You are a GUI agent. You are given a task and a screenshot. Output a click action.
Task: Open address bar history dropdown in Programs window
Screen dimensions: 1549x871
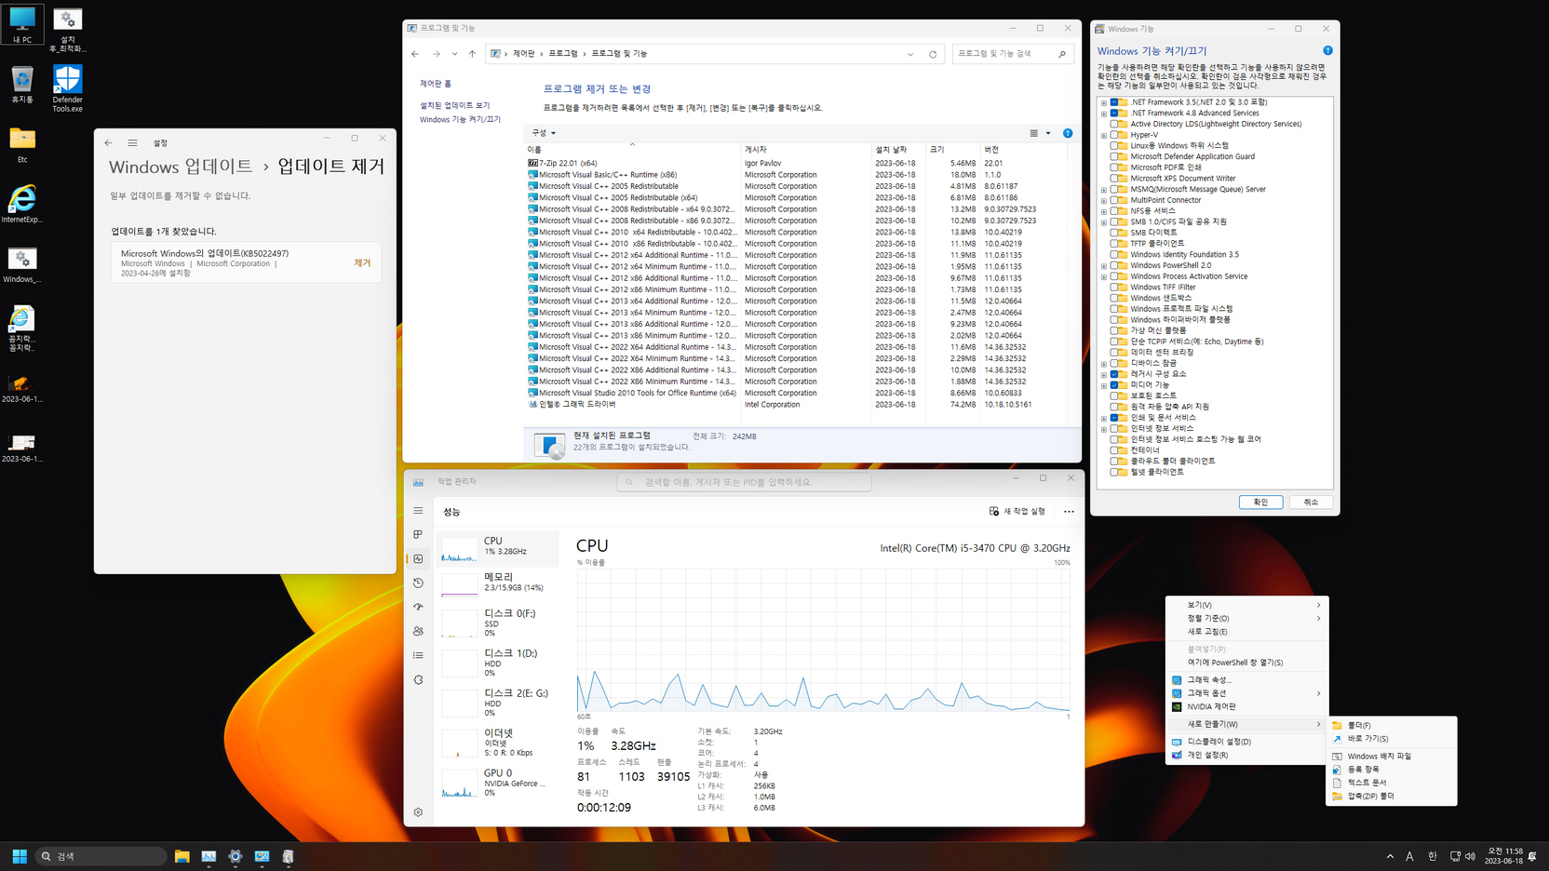[910, 54]
